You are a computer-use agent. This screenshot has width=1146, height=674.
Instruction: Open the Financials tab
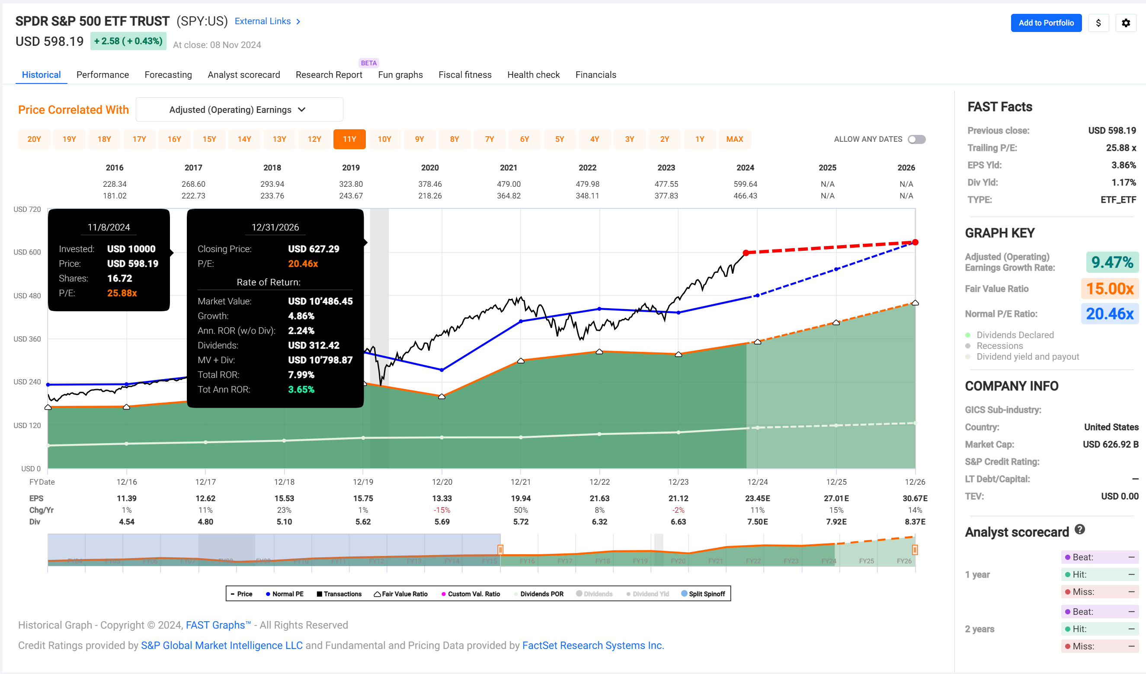[x=596, y=74]
